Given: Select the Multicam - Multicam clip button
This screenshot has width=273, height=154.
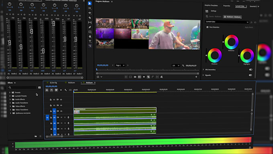Looking at the screenshot, I should pyautogui.click(x=232, y=17).
